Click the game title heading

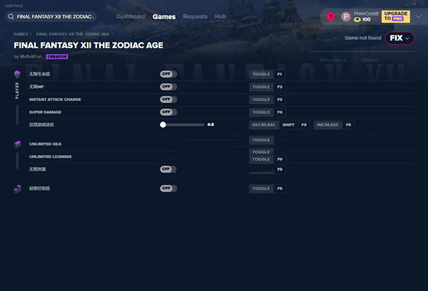tap(88, 46)
